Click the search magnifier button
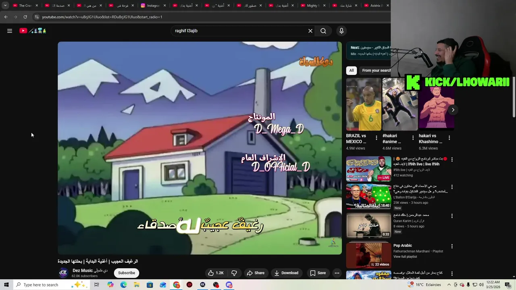This screenshot has height=290, width=516. (323, 31)
